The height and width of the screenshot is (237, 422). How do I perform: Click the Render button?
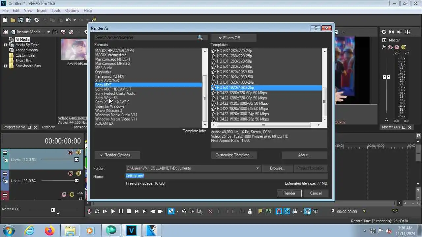point(289,193)
